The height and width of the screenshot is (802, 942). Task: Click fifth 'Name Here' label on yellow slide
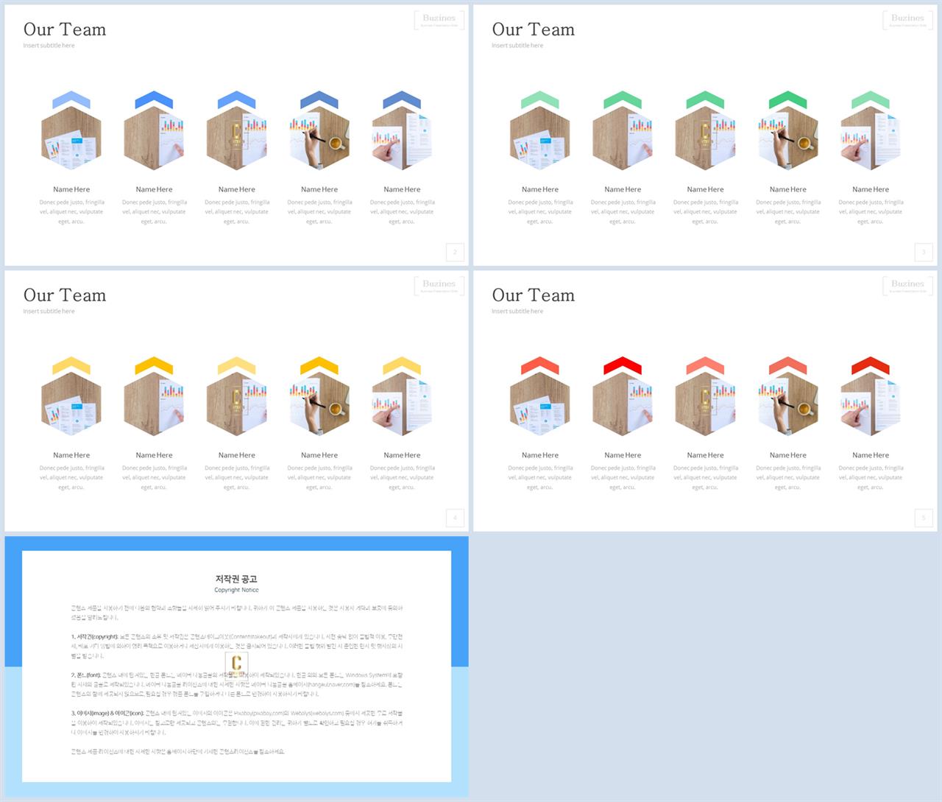pyautogui.click(x=402, y=455)
